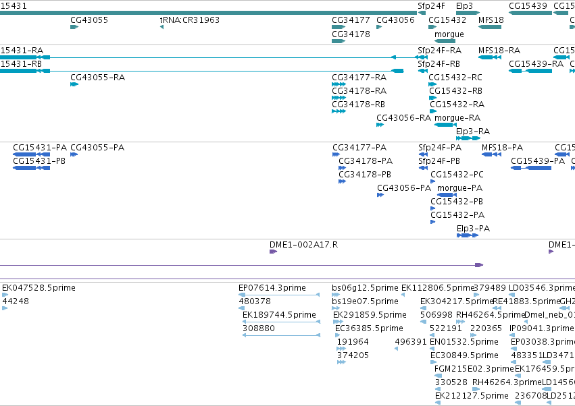
Task: Open transcript CG15432-RA
Action: (457, 105)
